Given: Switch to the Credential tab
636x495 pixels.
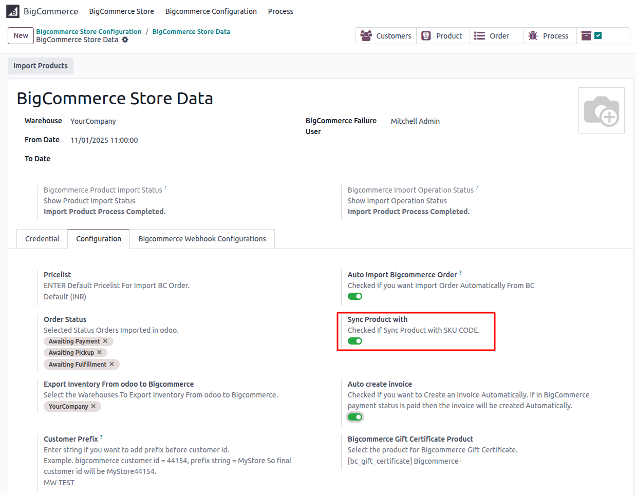Looking at the screenshot, I should 42,239.
